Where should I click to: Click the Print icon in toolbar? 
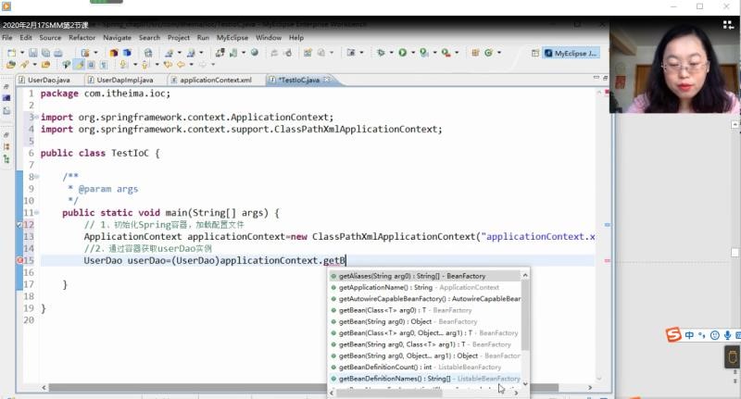tap(57, 53)
